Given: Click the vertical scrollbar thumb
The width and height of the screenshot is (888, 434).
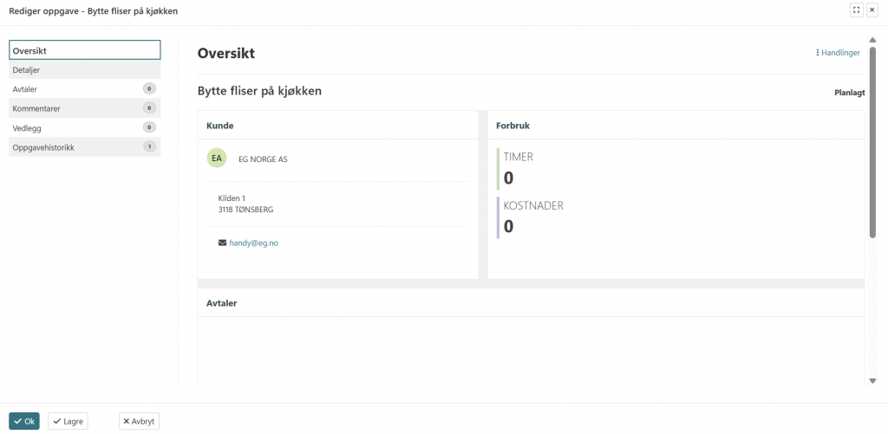Looking at the screenshot, I should coord(872,139).
